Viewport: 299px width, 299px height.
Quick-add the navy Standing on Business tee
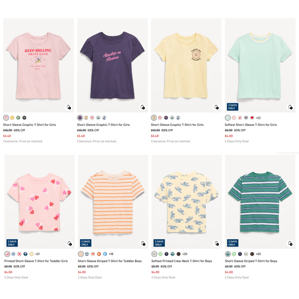pos(143,107)
